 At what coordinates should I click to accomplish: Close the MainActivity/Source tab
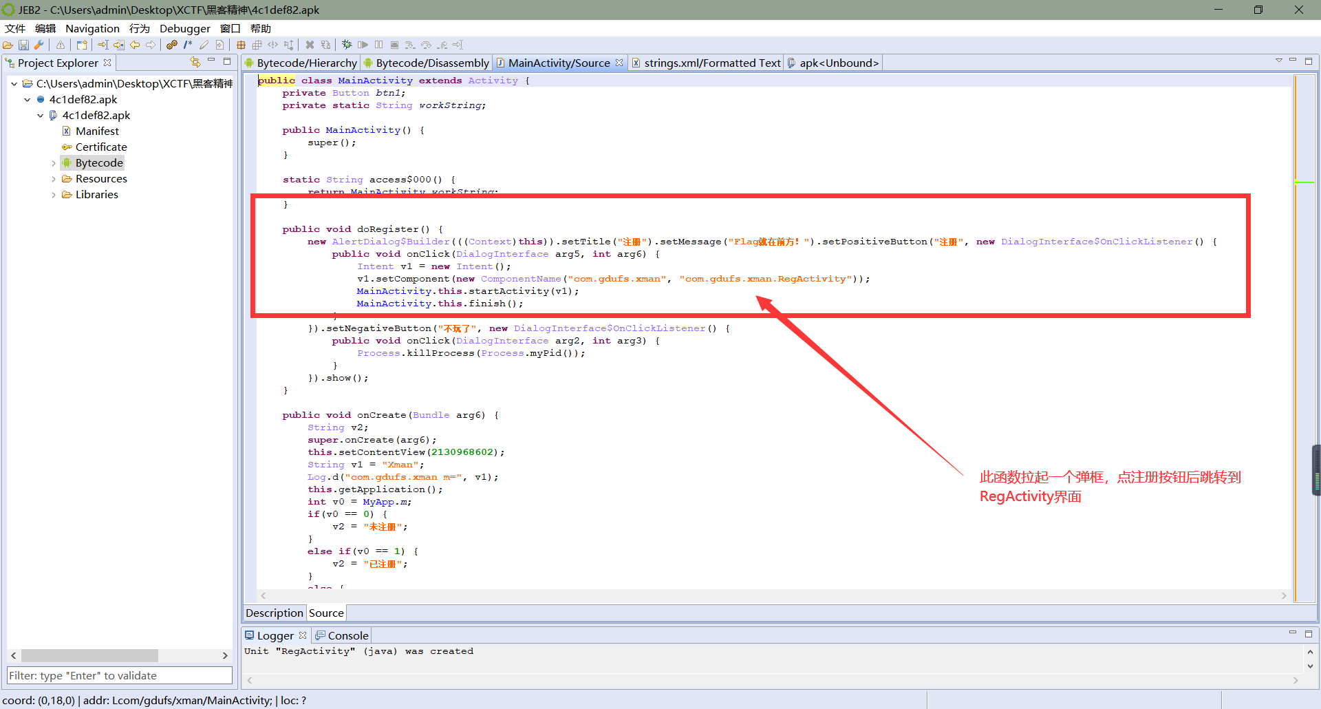pos(619,63)
